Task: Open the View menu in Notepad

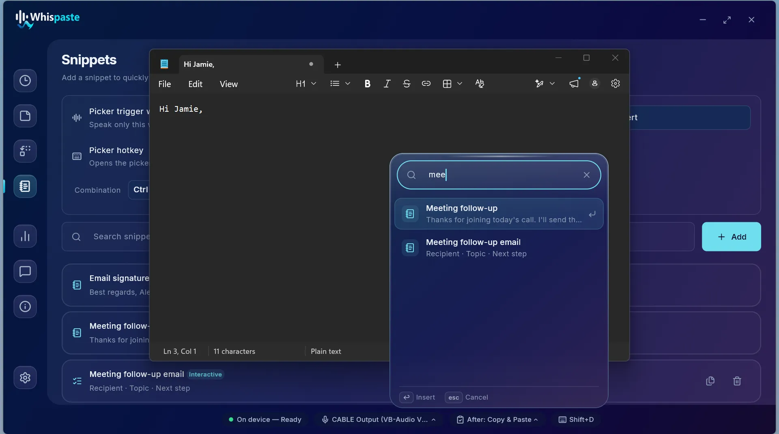Action: pos(229,84)
